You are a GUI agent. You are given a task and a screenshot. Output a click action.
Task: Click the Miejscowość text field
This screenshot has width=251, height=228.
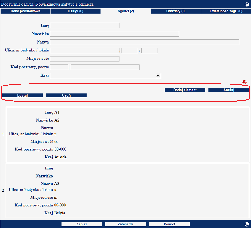(85, 59)
